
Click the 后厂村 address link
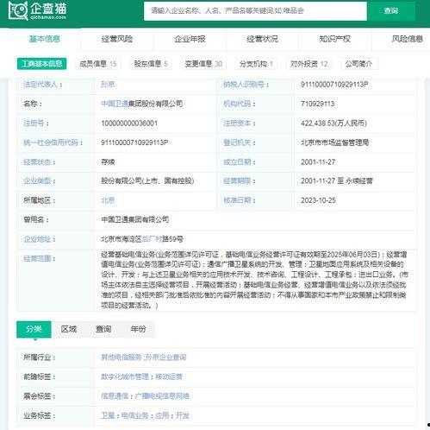[x=152, y=239]
